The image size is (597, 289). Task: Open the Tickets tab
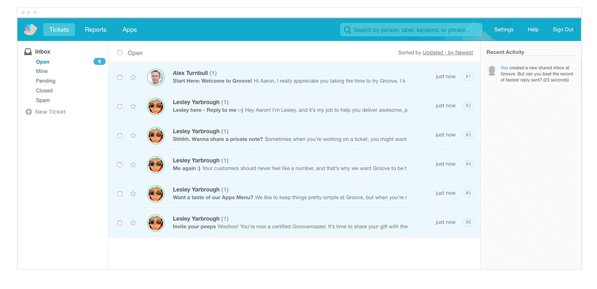[59, 29]
